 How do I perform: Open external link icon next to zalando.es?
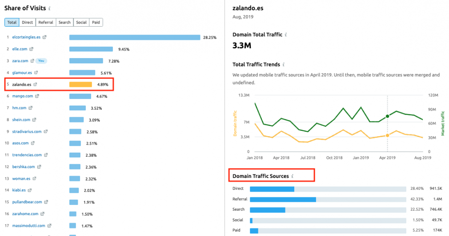click(x=35, y=84)
